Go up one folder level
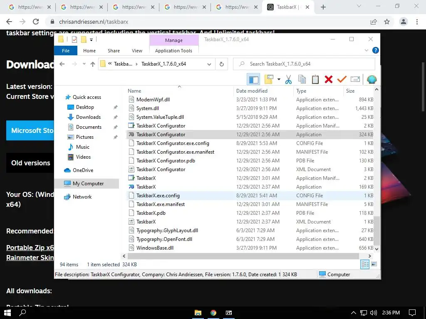This screenshot has height=319, width=426. click(x=93, y=64)
